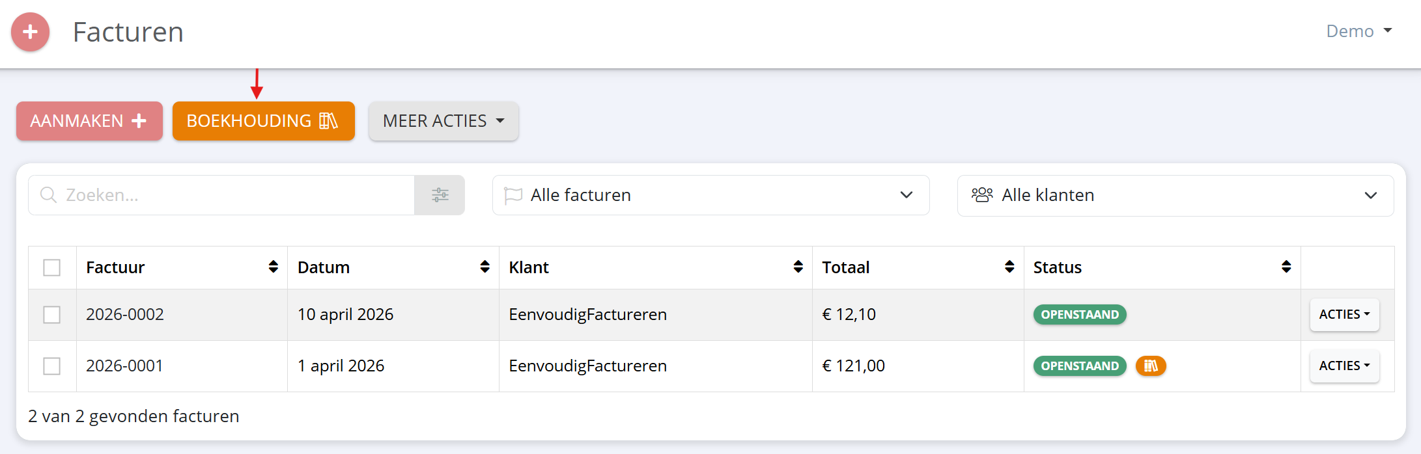The height and width of the screenshot is (454, 1421).
Task: Sort table by Klant column
Action: [x=798, y=267]
